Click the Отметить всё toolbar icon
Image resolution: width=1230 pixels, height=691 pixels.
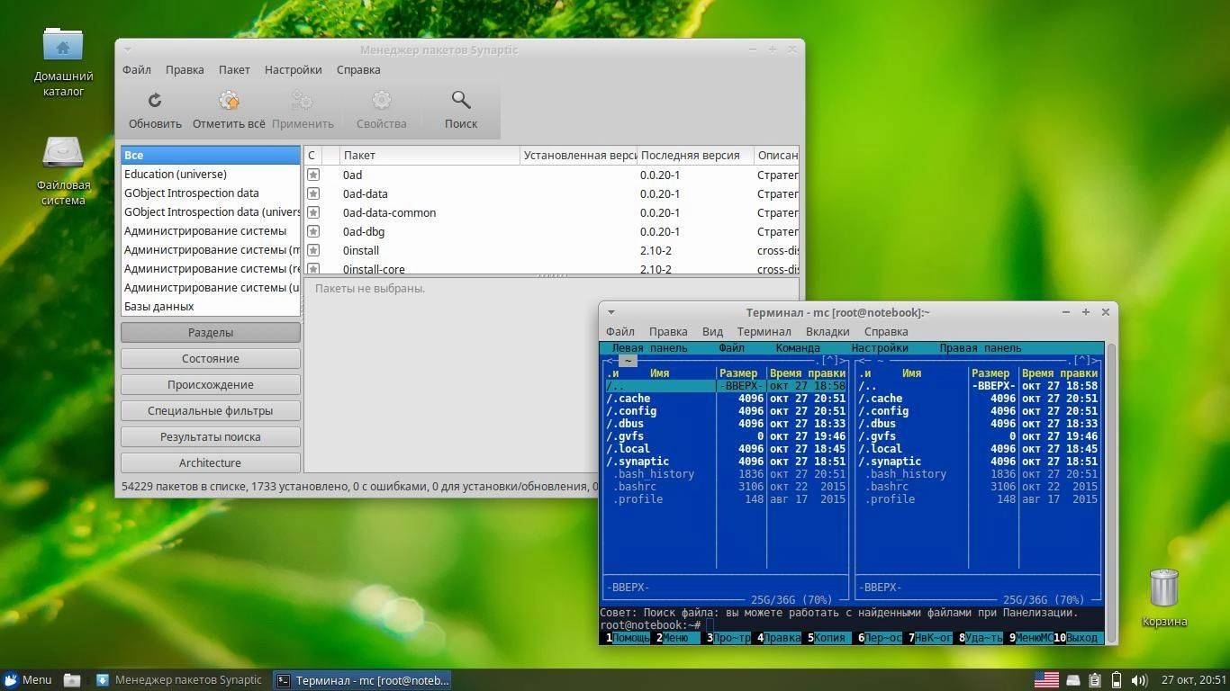pos(229,100)
